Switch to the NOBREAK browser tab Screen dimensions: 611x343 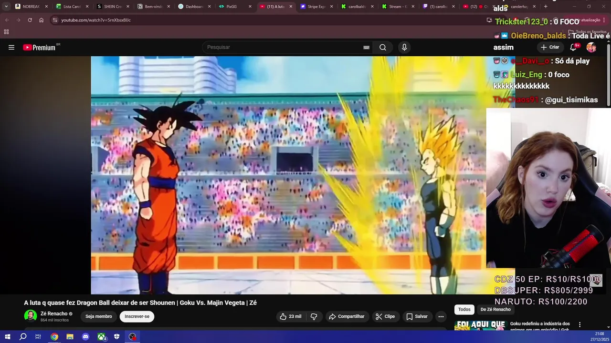tap(31, 7)
